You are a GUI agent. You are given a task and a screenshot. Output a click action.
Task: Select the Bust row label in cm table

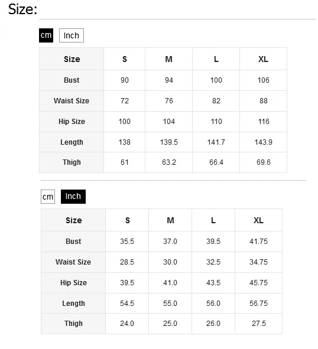tap(72, 80)
